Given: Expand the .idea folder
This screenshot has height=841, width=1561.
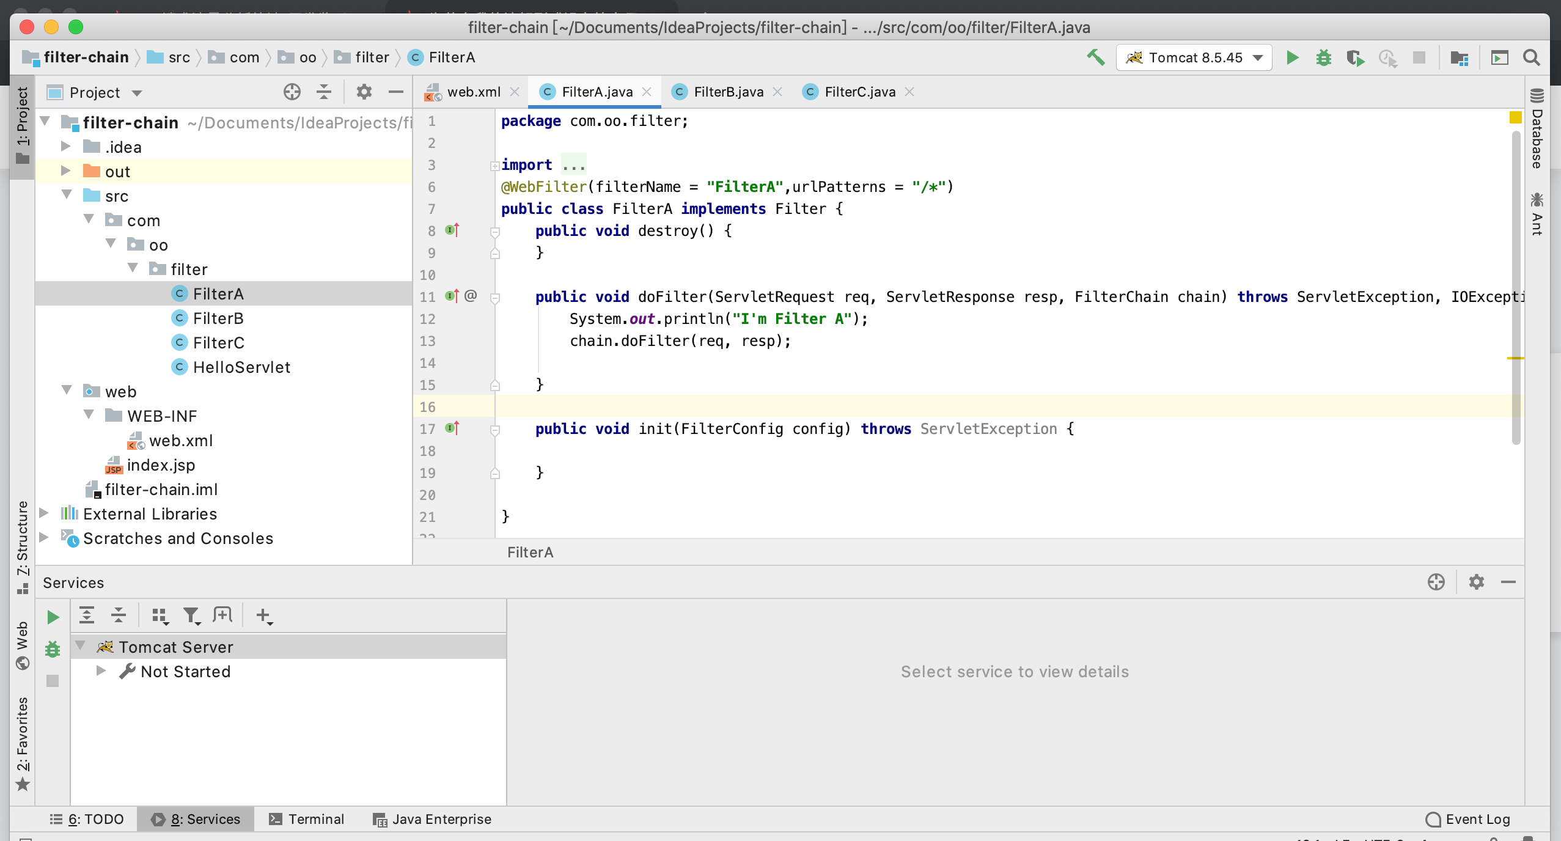Looking at the screenshot, I should (66, 147).
